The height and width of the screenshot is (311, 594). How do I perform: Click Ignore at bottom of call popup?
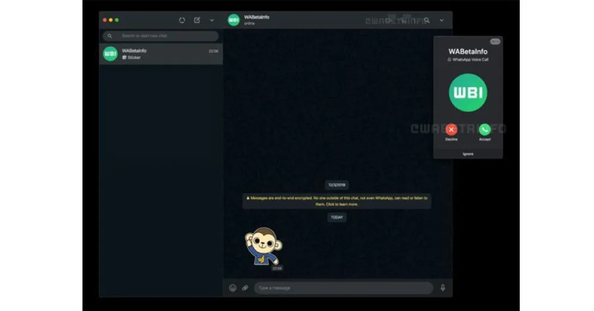pyautogui.click(x=468, y=154)
